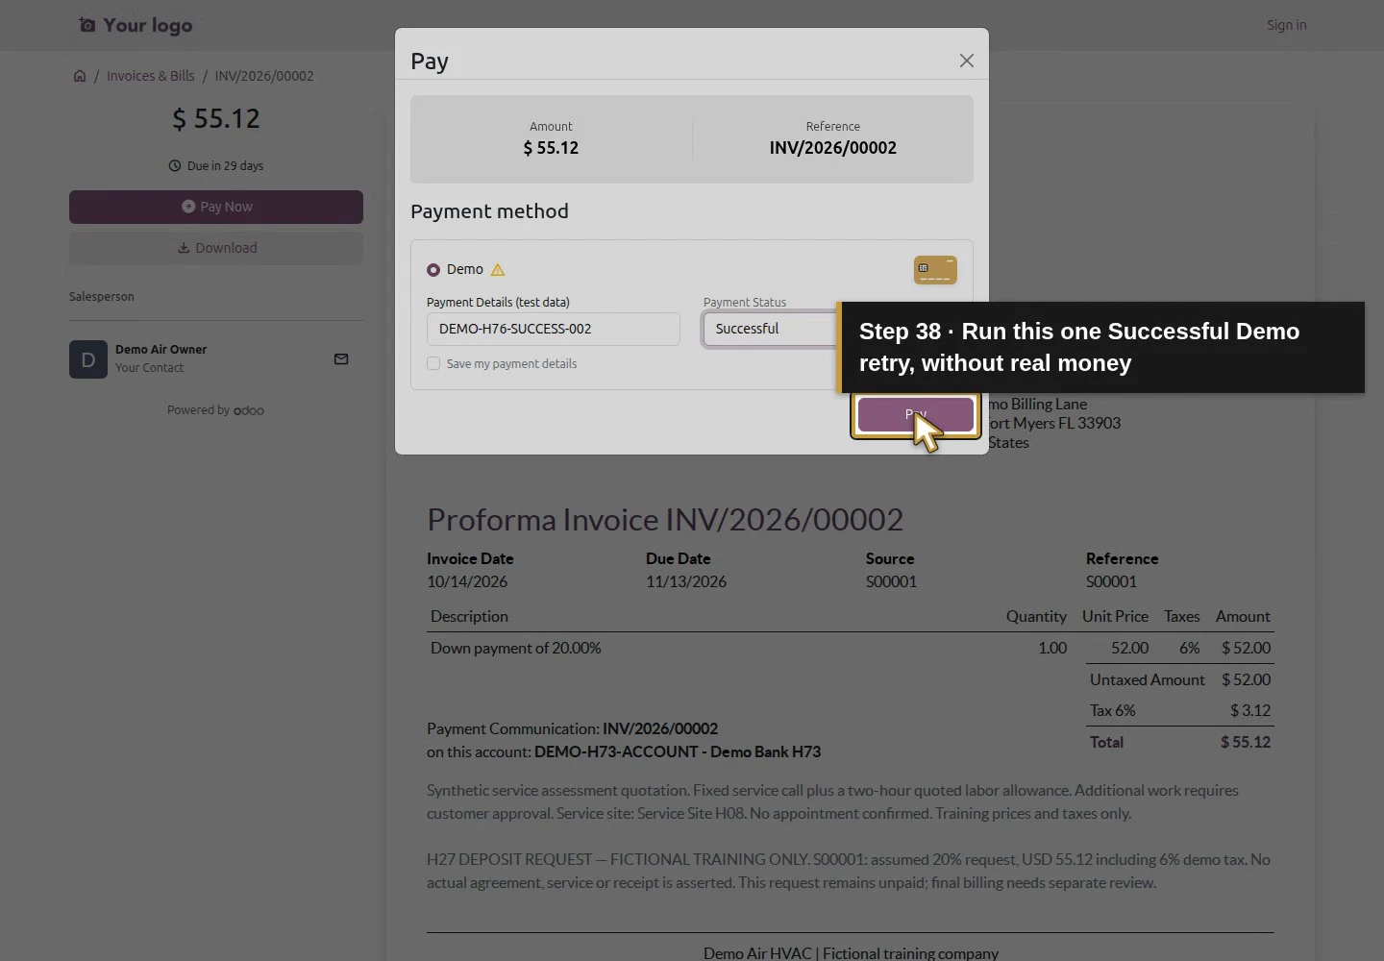Click the Tax 6% amount $ 3.12
Screen dimensions: 1384x961
click(1250, 711)
